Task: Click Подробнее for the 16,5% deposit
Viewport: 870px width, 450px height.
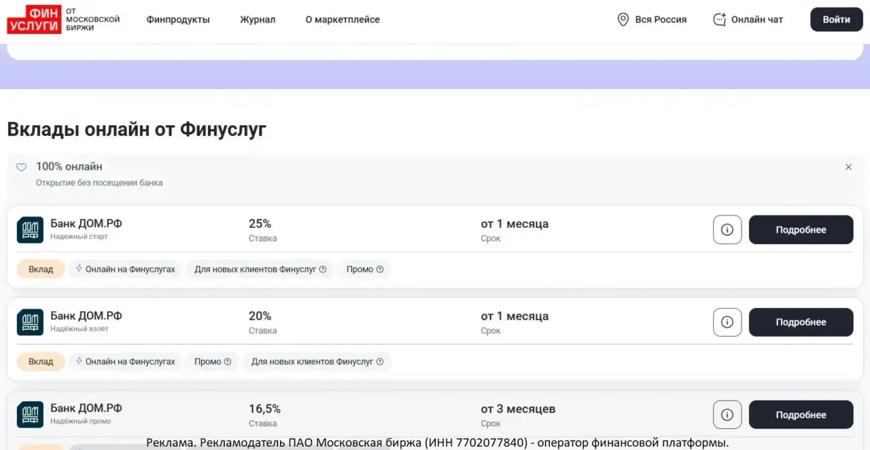Action: 801,415
